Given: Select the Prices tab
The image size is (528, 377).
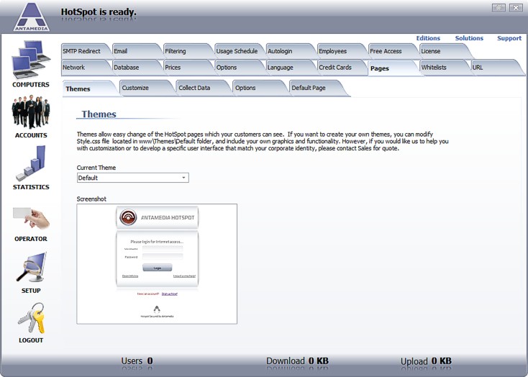Looking at the screenshot, I should (186, 68).
